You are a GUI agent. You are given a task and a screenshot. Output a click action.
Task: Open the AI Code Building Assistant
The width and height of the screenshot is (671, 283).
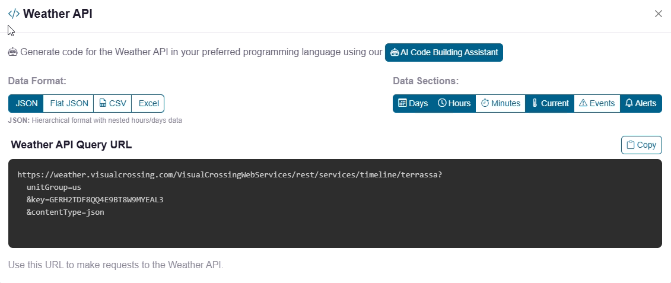(444, 52)
